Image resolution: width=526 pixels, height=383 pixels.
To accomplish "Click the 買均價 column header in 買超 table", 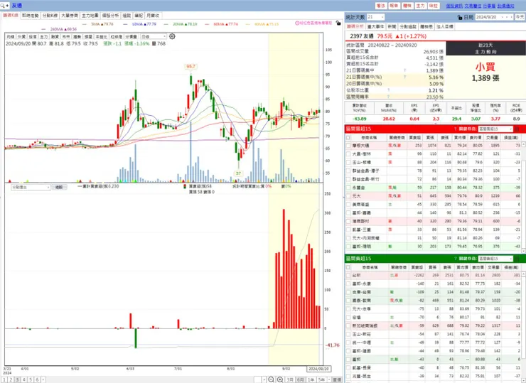I will click(460, 138).
